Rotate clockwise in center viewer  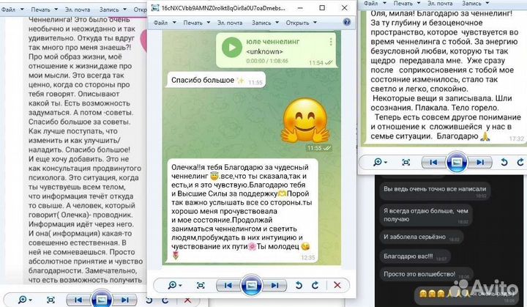[315, 286]
